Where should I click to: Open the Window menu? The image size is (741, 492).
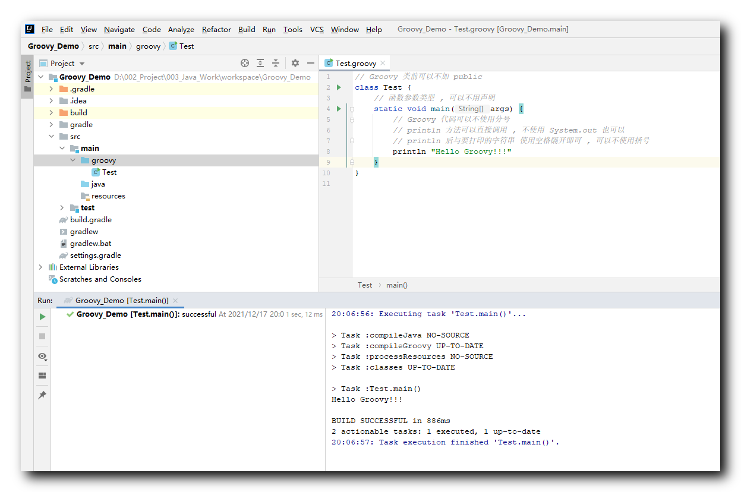click(x=345, y=29)
